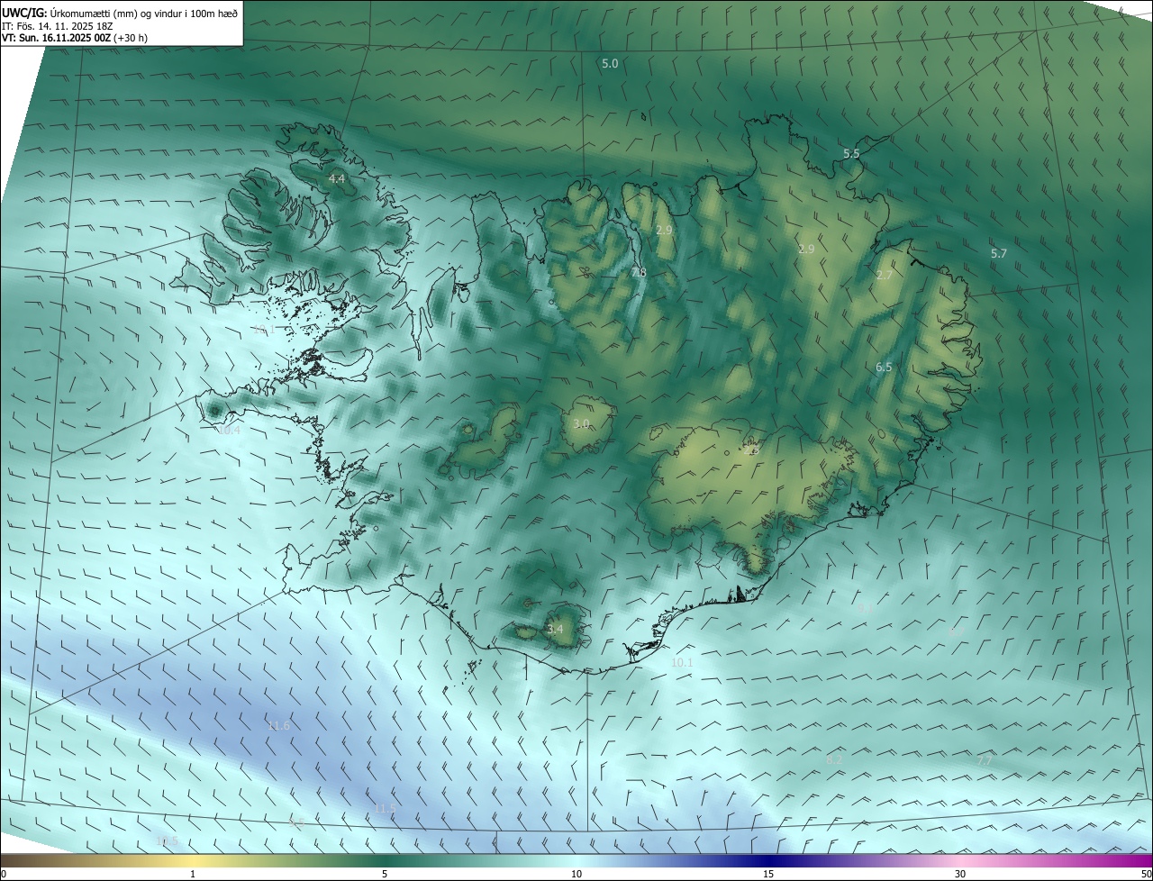The width and height of the screenshot is (1153, 881).
Task: Click the 11.6 value label
Action: coord(279,726)
